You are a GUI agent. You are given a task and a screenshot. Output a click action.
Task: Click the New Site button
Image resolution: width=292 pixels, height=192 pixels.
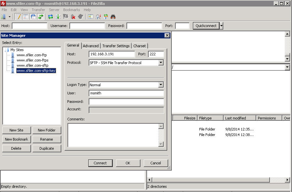(x=16, y=130)
